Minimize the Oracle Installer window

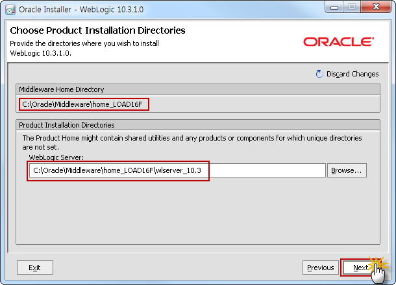tap(334, 7)
